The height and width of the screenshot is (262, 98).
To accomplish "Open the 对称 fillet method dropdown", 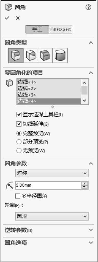I will point(52,173).
